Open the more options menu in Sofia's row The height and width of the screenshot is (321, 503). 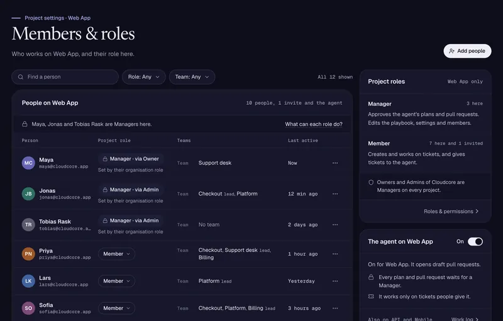point(335,308)
